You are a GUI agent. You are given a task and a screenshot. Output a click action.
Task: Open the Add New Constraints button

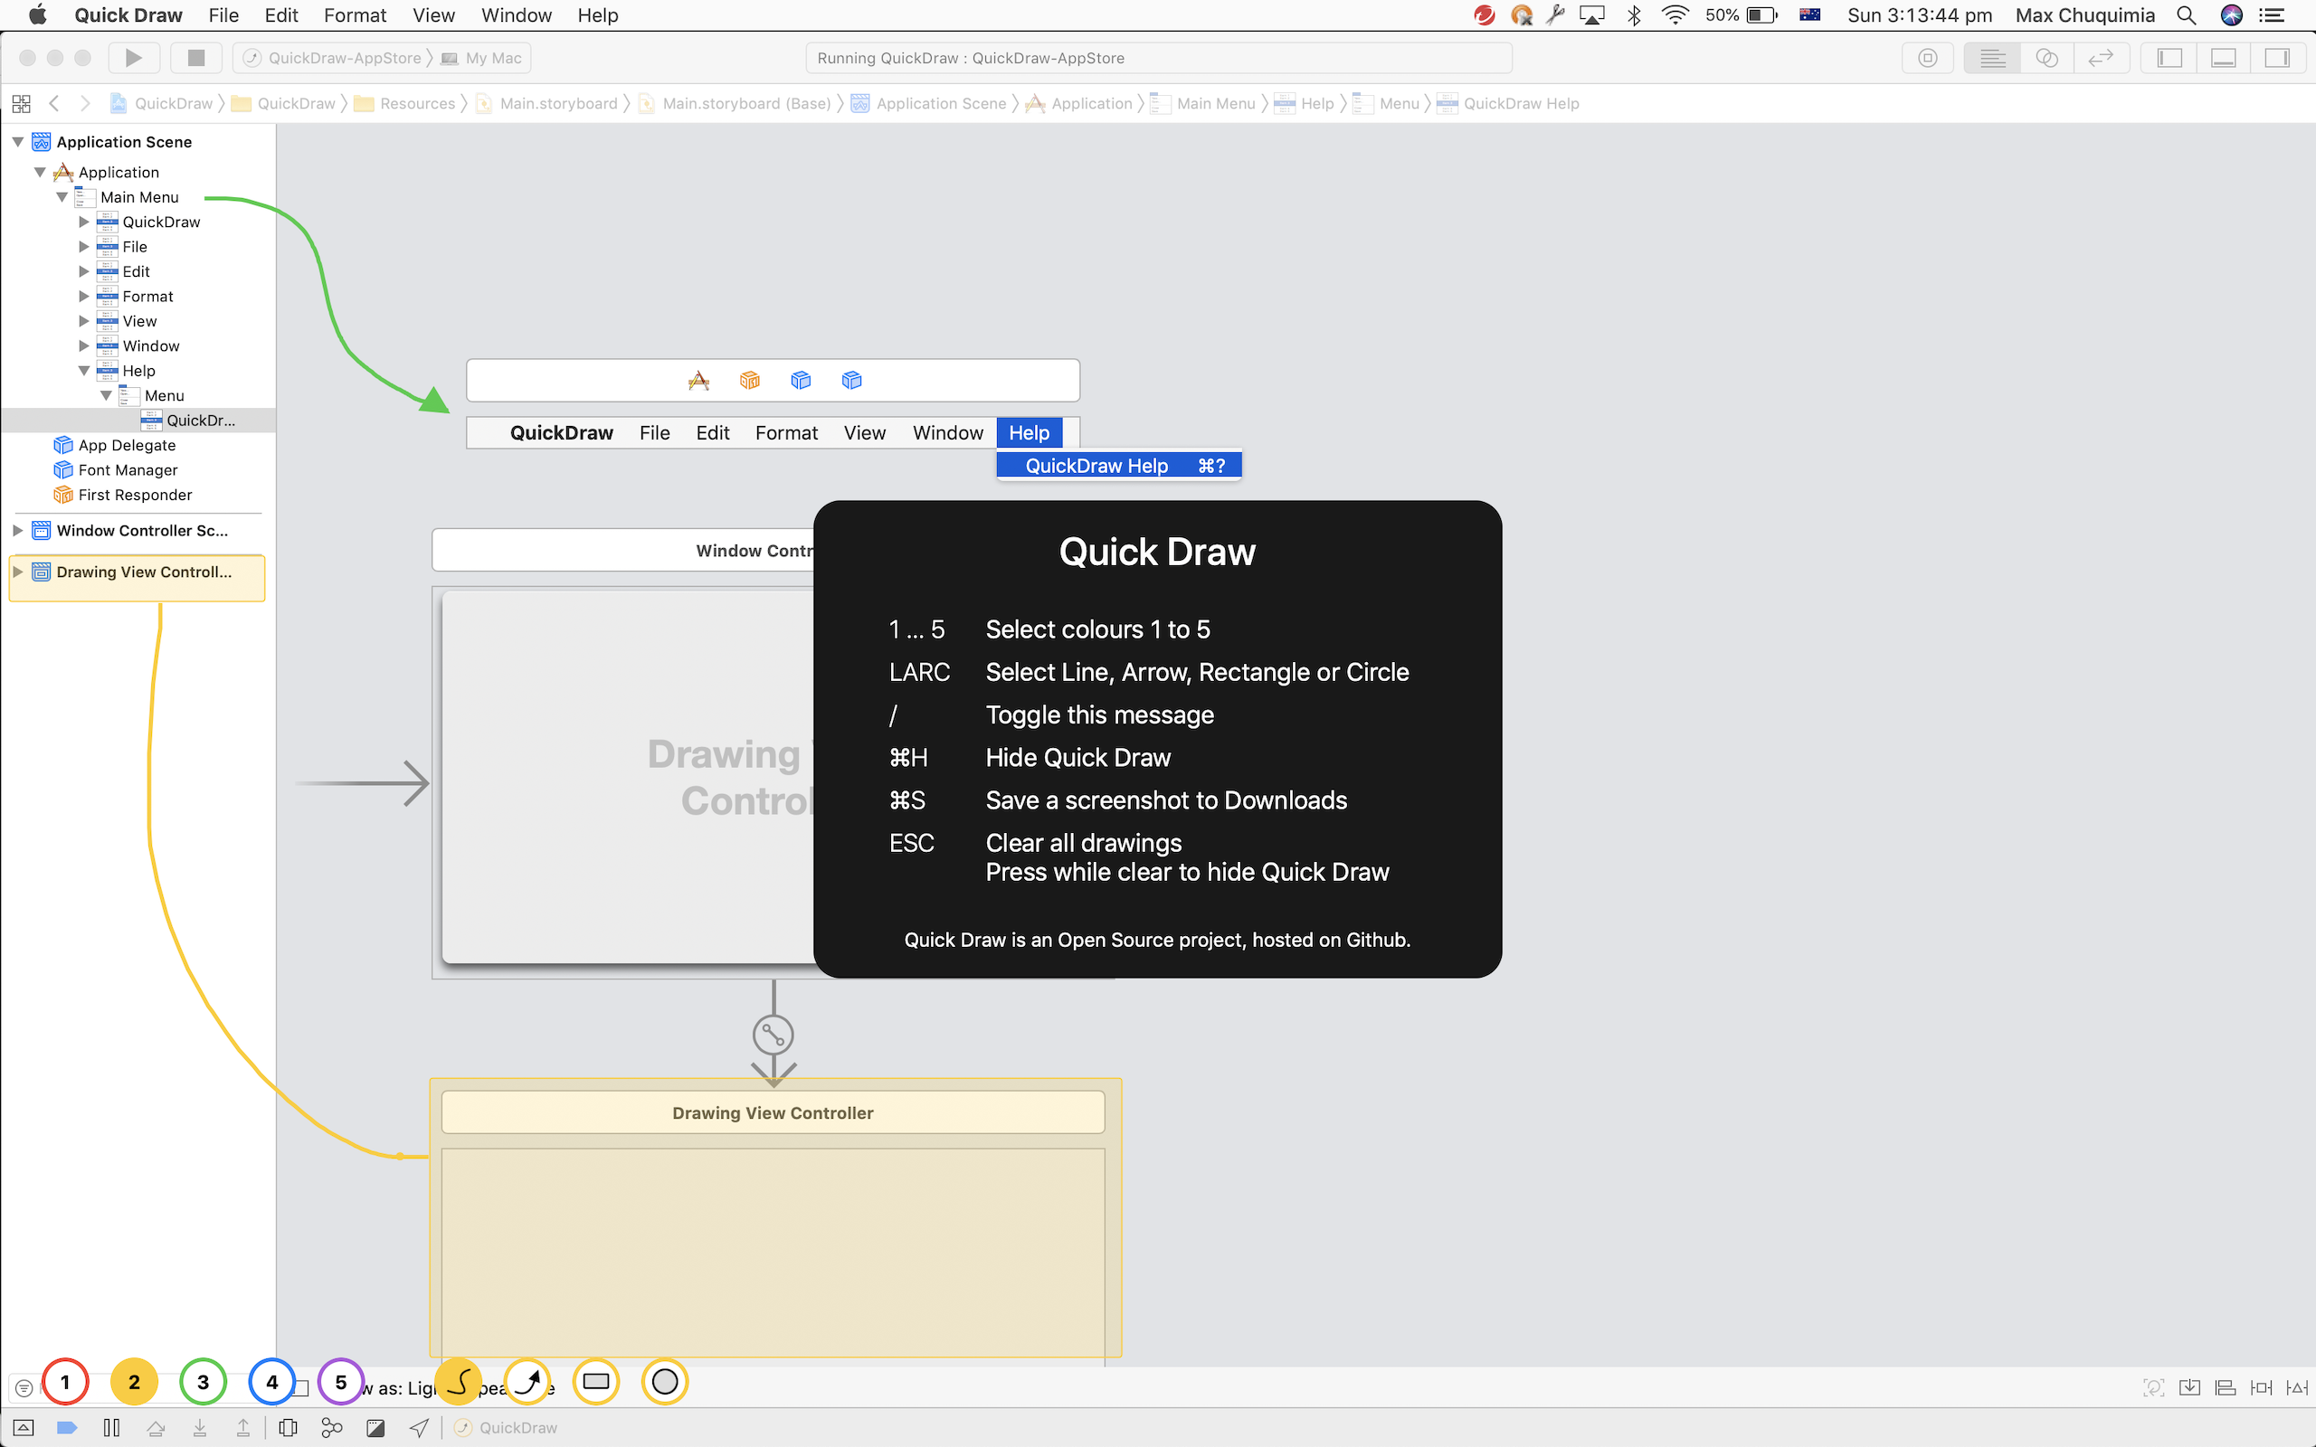point(2262,1386)
